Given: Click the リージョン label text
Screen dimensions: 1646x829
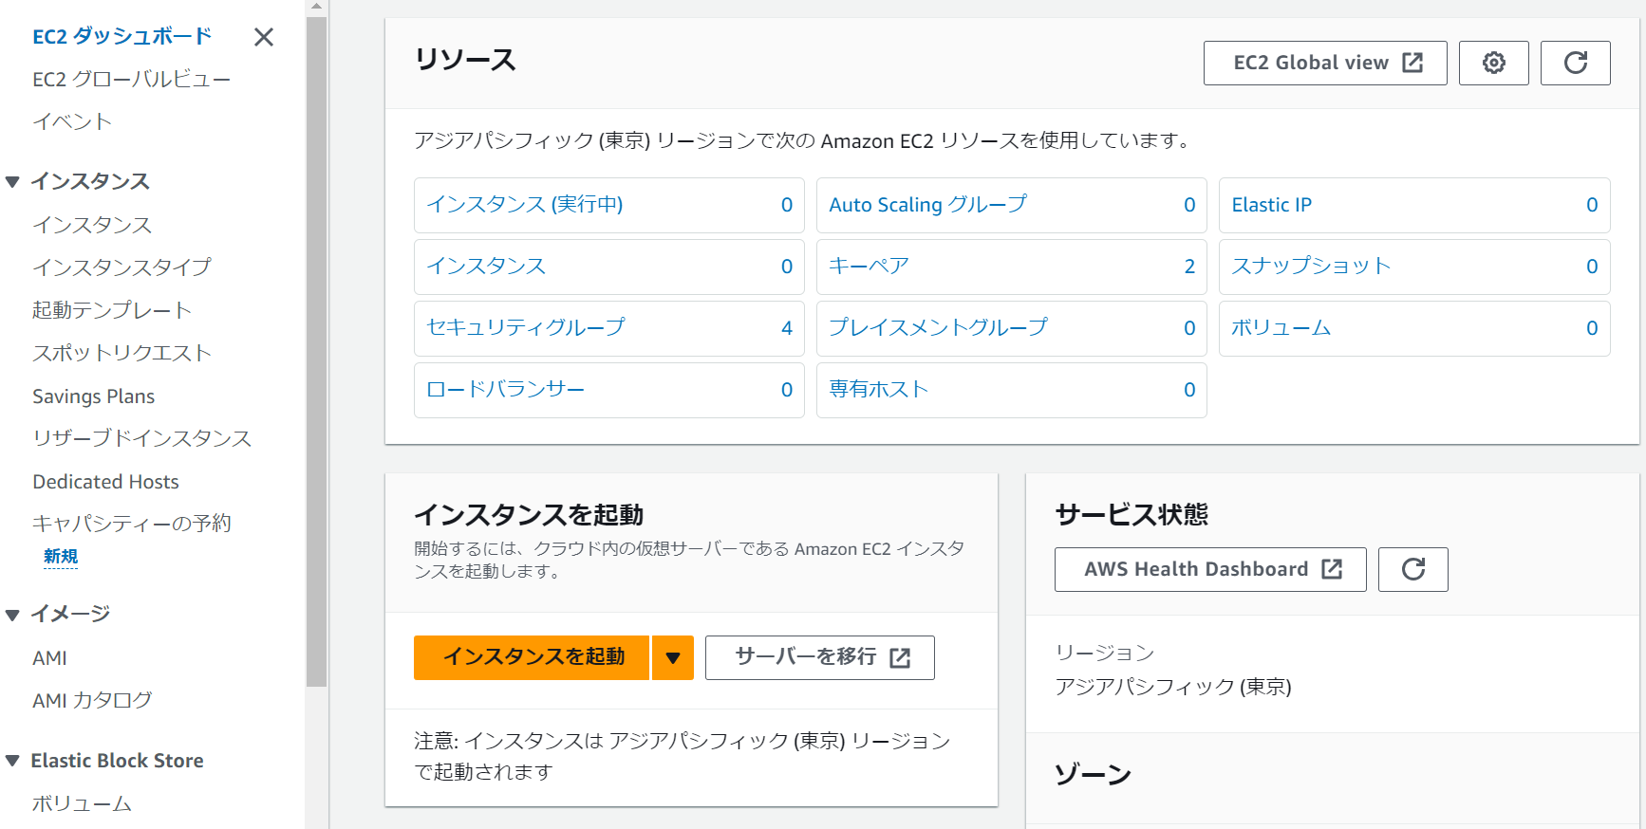Looking at the screenshot, I should pos(1104,653).
